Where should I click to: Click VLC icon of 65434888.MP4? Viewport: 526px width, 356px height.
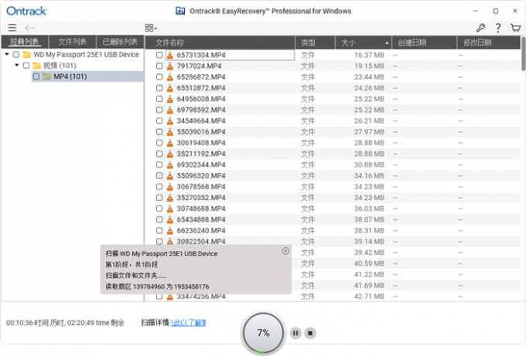click(170, 219)
